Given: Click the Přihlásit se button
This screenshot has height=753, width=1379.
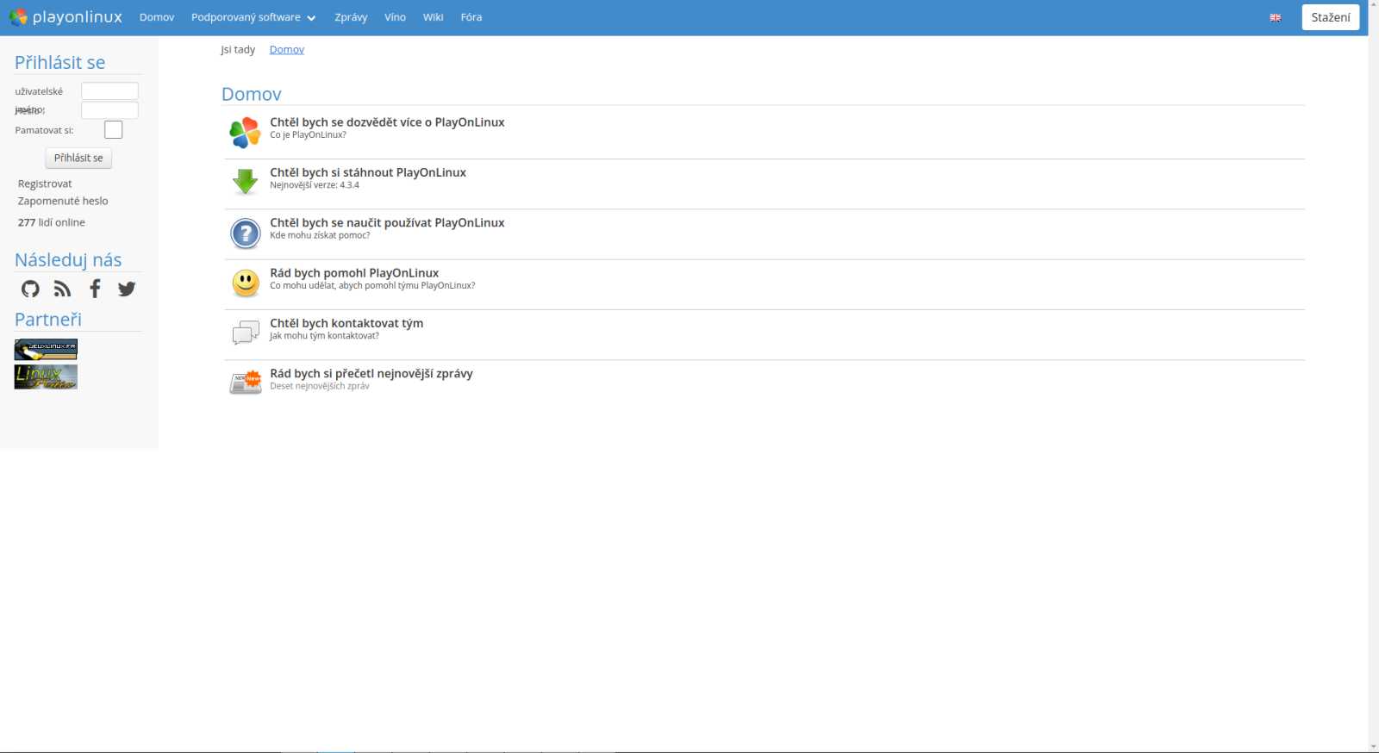Looking at the screenshot, I should coord(78,158).
